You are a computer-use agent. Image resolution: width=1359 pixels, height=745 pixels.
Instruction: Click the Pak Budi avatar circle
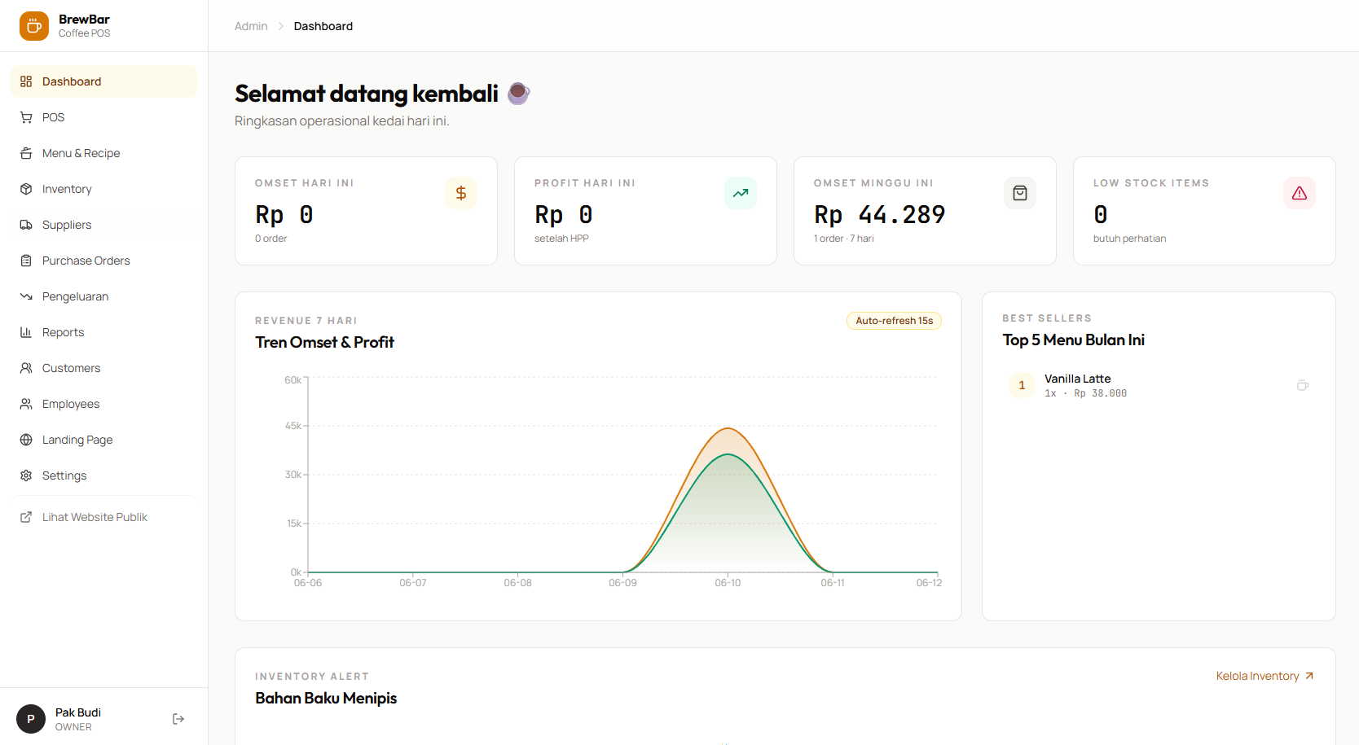click(x=31, y=719)
